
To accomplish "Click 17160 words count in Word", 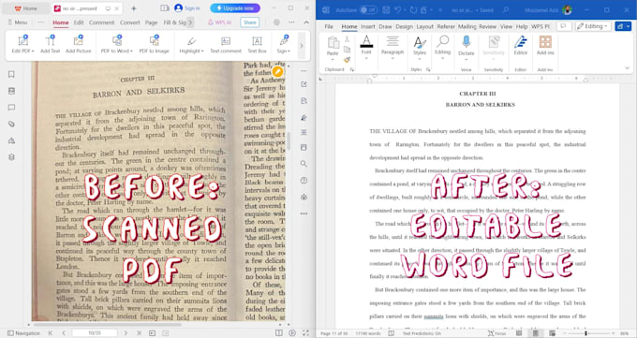I will coord(369,333).
